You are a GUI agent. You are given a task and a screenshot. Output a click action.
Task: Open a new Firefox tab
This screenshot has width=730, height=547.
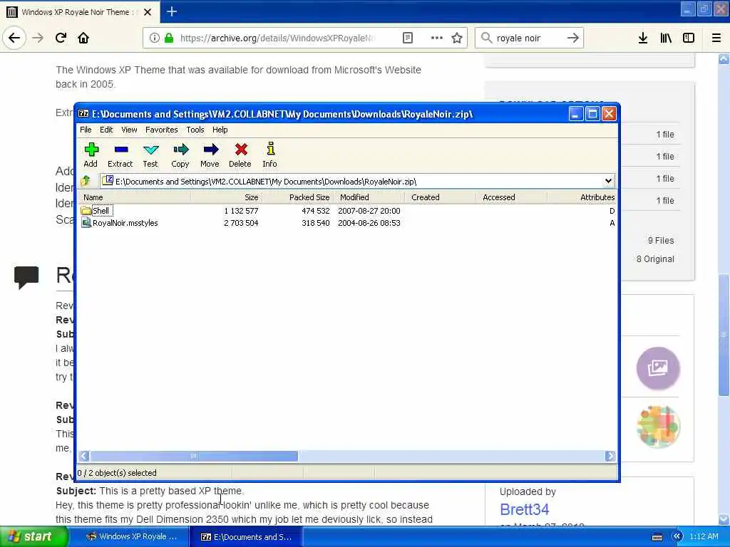tap(172, 11)
